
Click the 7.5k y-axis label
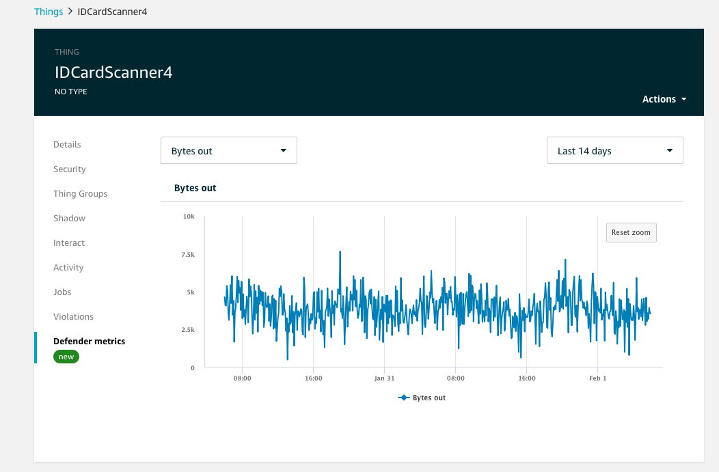click(188, 254)
